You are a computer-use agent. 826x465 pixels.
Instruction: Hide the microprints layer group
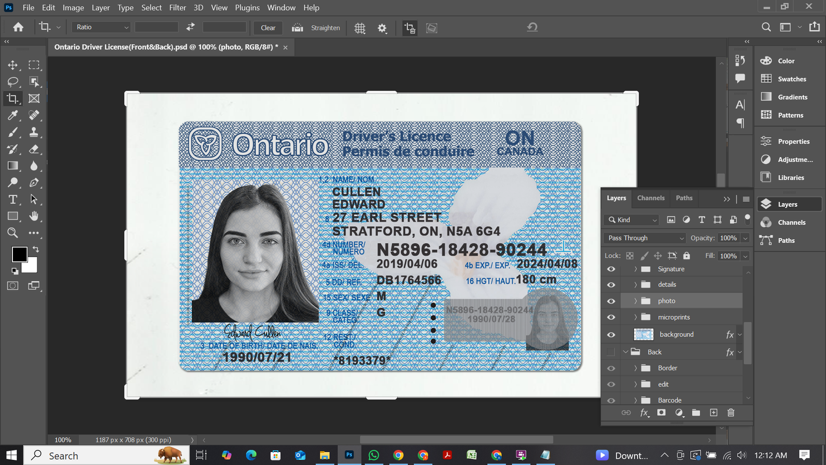611,317
